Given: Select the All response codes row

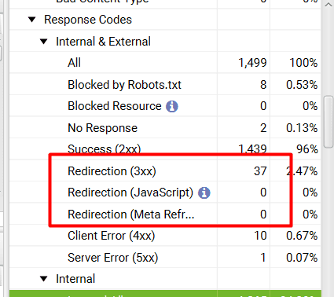Looking at the screenshot, I should pos(165,63).
